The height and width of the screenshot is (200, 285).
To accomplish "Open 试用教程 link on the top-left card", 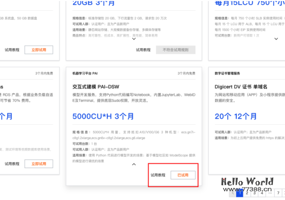I will (12, 50).
